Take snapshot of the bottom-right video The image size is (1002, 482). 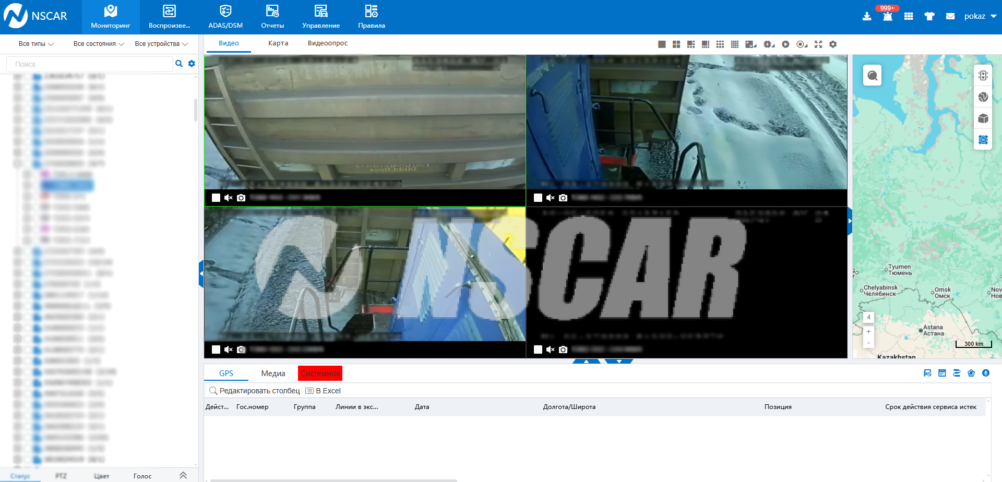[563, 350]
